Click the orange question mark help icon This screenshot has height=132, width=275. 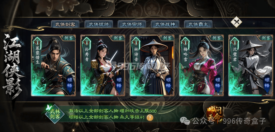point(150,118)
